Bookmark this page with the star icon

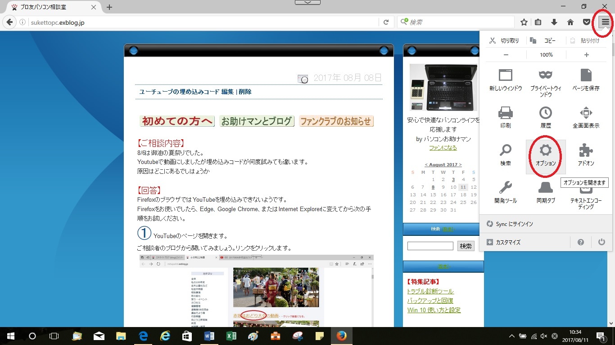tap(524, 22)
